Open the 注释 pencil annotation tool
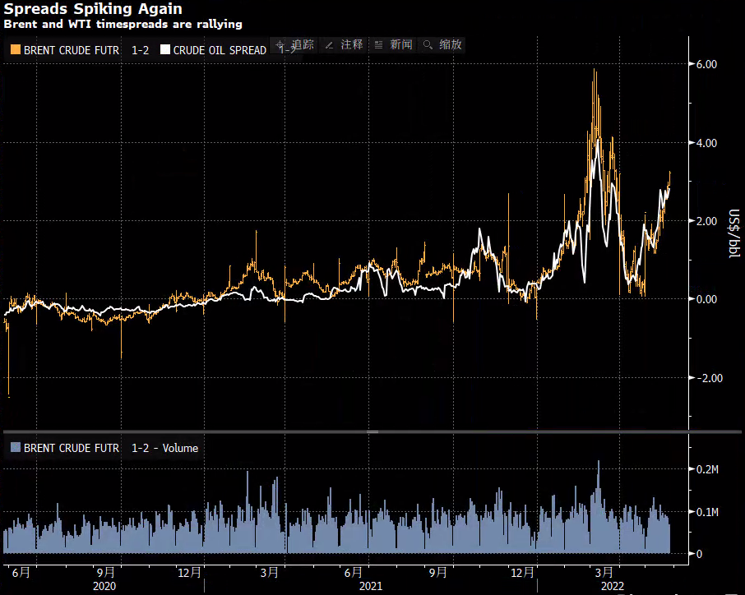Viewport: 745px width, 595px height. (344, 45)
